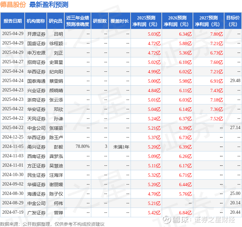This screenshot has width=242, height=227.
Task: Select the 国盛证券 institution cell
Action: [36, 43]
